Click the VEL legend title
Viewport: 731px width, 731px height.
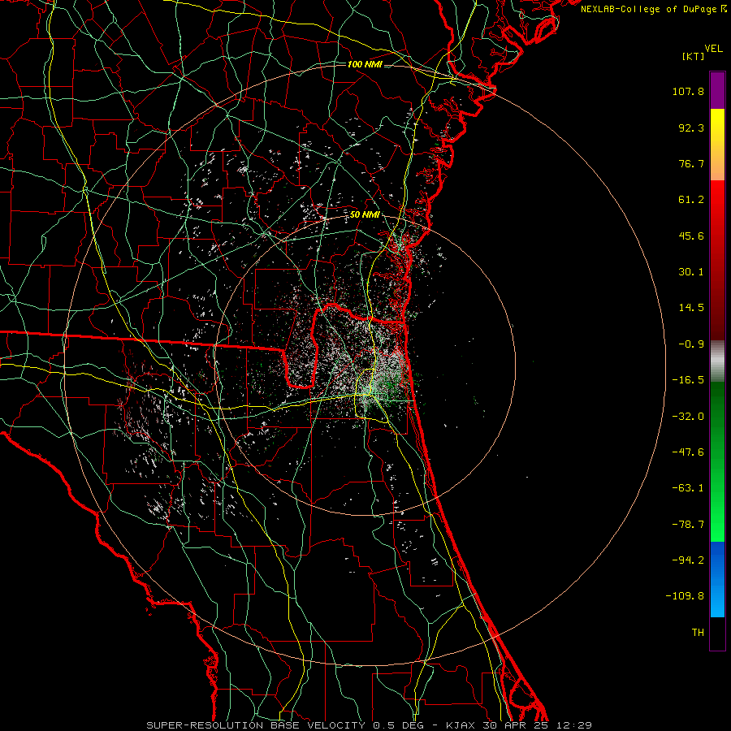point(713,49)
